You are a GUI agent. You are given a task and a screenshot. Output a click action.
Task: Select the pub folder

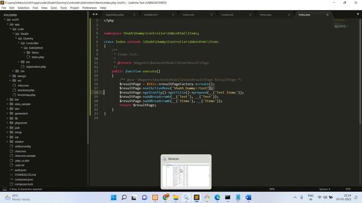pyautogui.click(x=17, y=127)
